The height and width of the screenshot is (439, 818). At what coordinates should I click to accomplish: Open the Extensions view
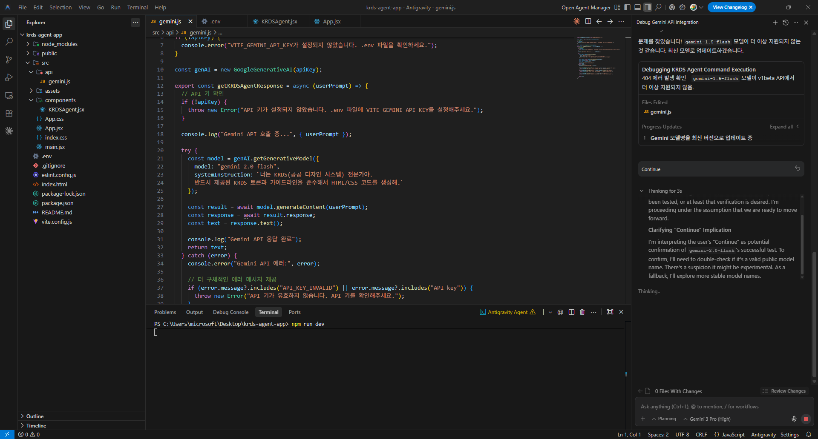coord(9,113)
